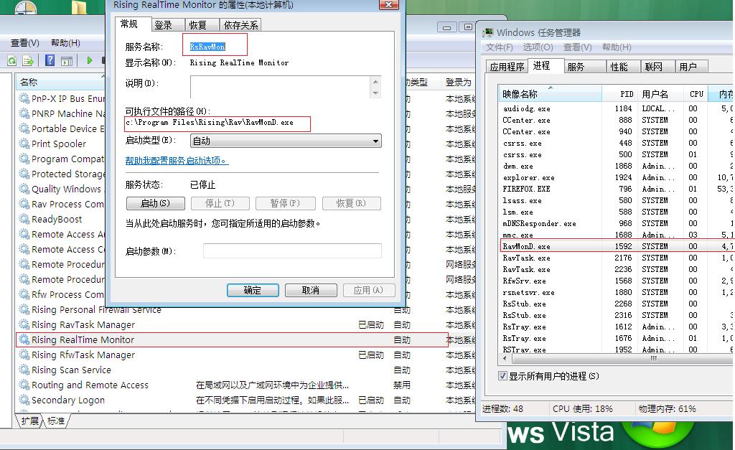This screenshot has width=735, height=450.
Task: Switch to the 依存关系 tab
Action: [x=240, y=25]
